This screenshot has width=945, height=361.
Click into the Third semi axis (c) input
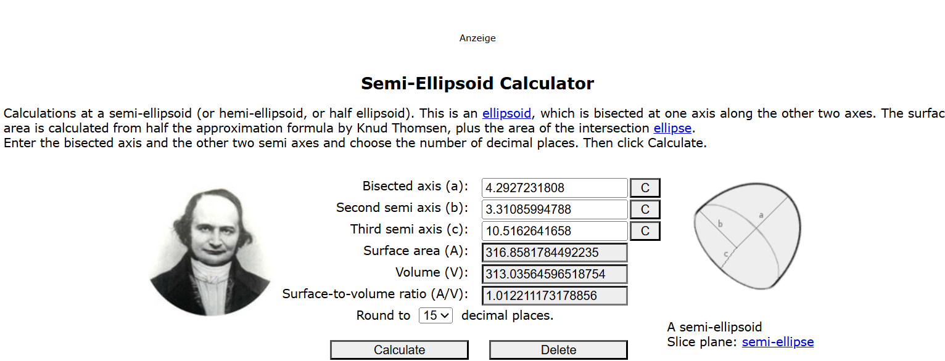(555, 231)
